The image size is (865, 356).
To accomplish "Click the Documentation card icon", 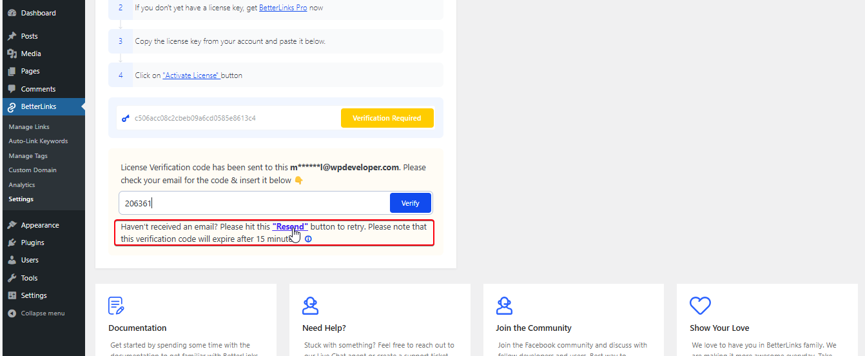I will pos(117,305).
